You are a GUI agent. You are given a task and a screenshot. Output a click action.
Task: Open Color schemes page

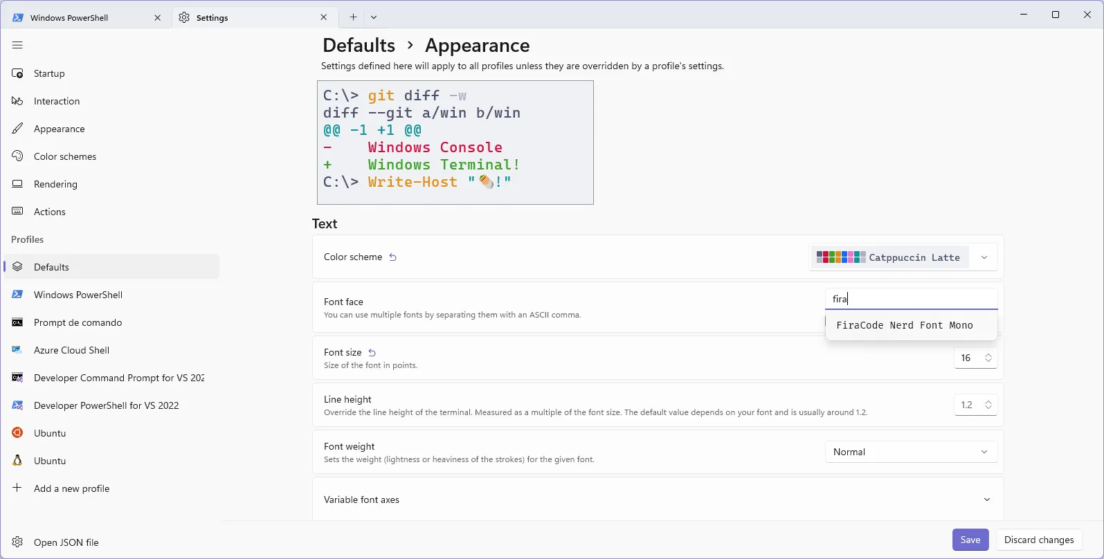click(111, 156)
